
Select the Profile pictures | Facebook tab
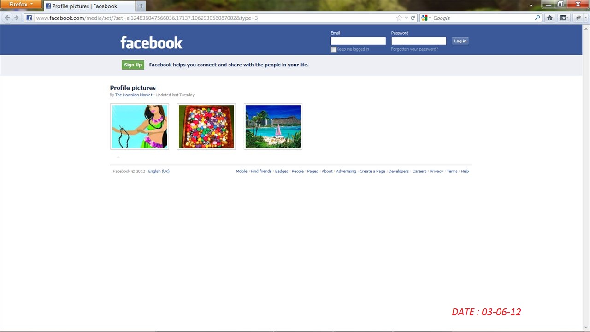89,6
